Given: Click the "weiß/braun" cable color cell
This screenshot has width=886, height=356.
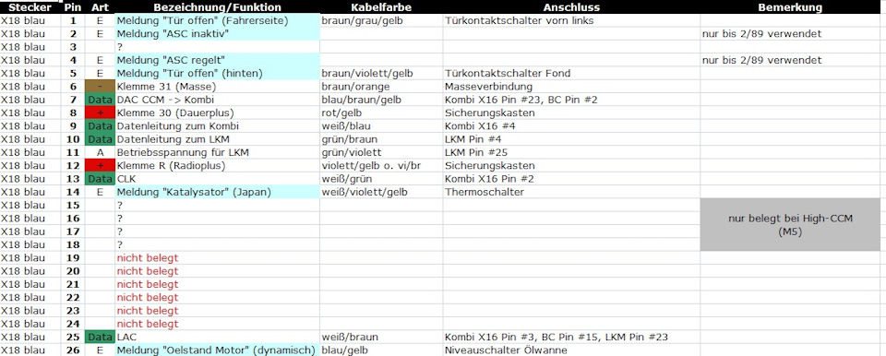Looking at the screenshot, I should (x=381, y=337).
